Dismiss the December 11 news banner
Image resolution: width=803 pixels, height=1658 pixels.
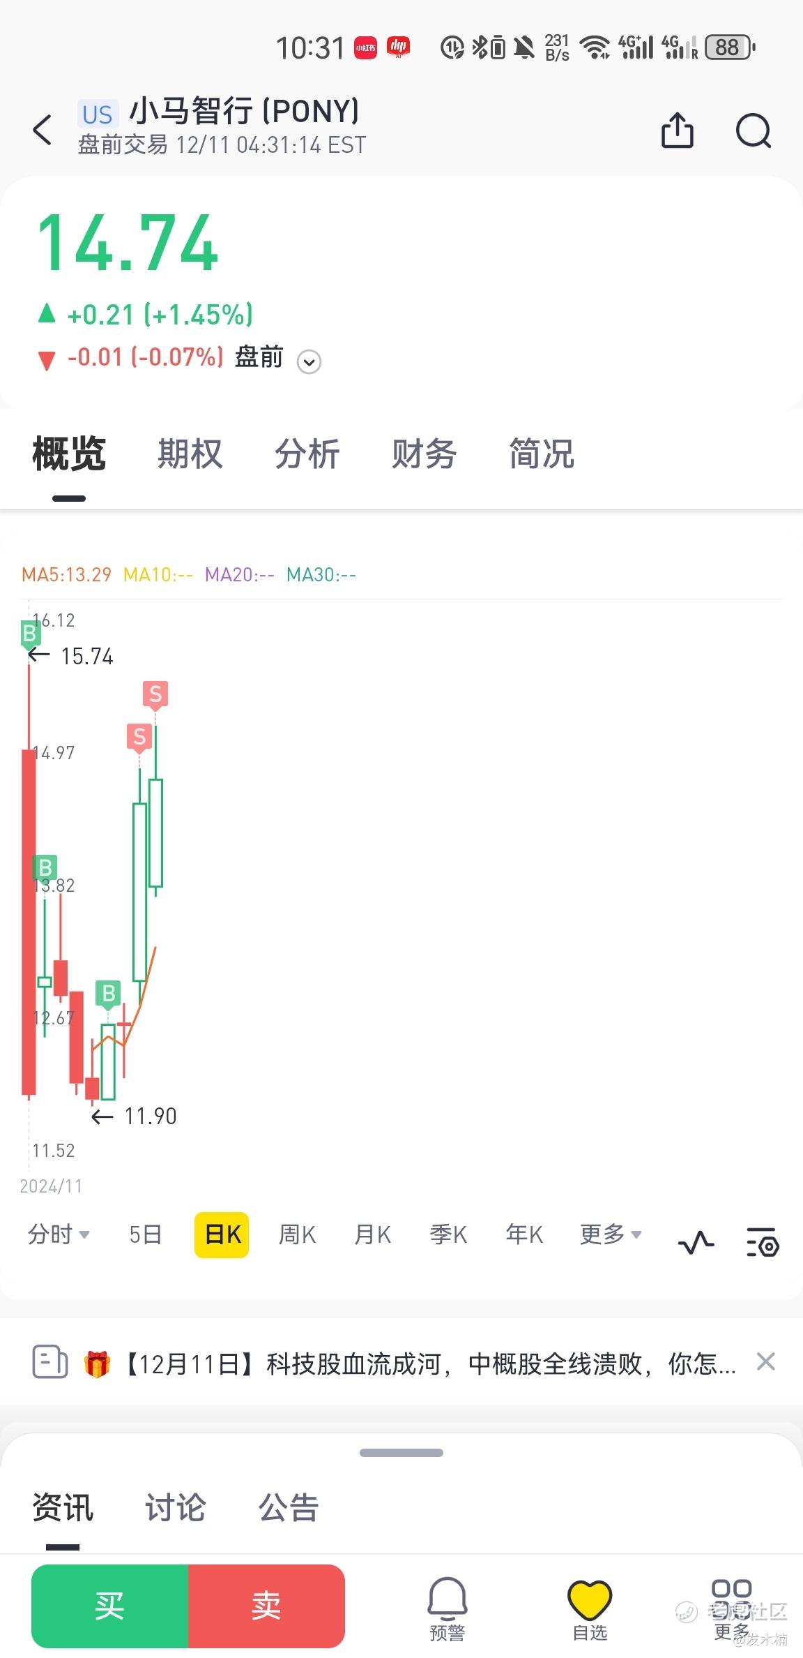(x=765, y=1361)
